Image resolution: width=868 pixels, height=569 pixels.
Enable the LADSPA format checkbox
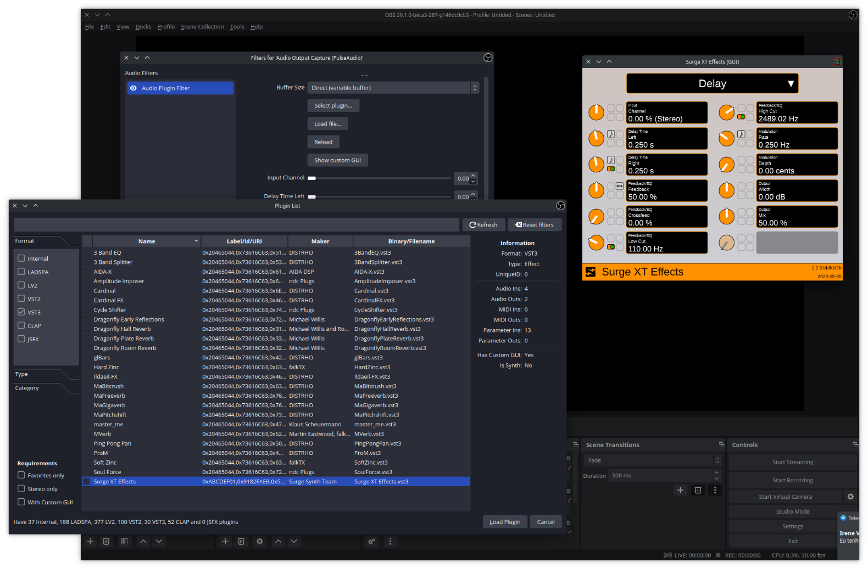(21, 272)
